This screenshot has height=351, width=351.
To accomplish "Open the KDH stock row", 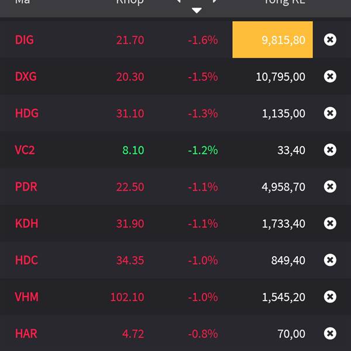I will tap(26, 223).
